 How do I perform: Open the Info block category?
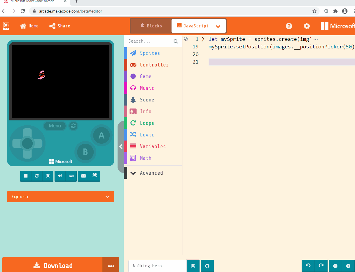tap(153, 111)
